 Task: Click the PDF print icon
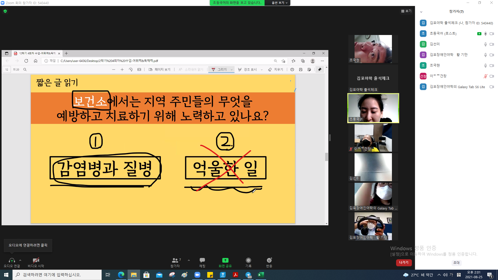[292, 69]
